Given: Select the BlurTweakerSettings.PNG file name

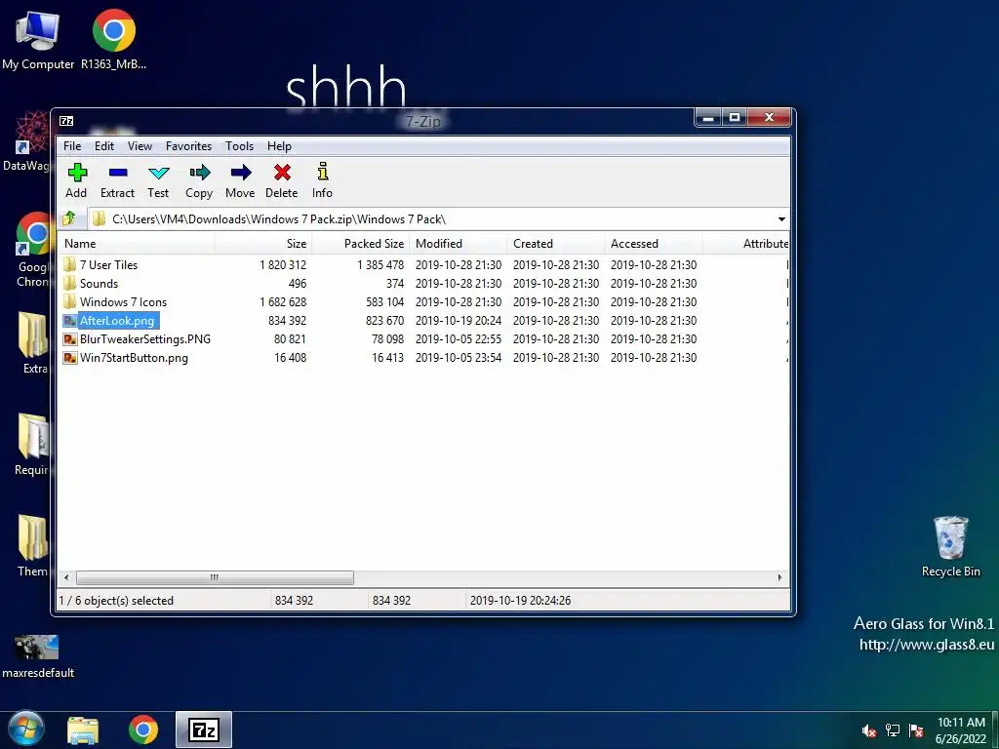Looking at the screenshot, I should coord(145,338).
